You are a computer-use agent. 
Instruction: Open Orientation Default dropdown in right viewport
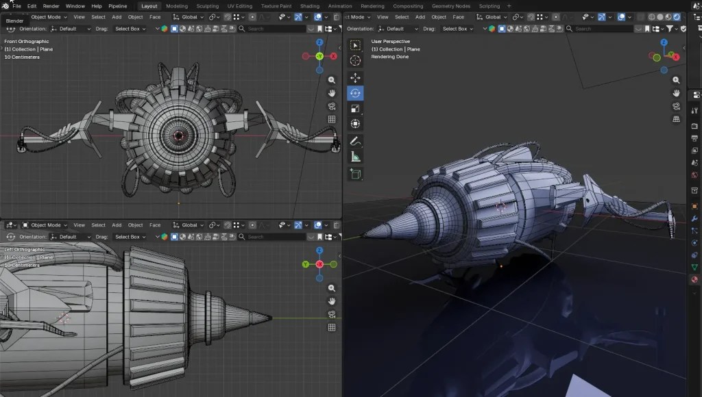398,29
